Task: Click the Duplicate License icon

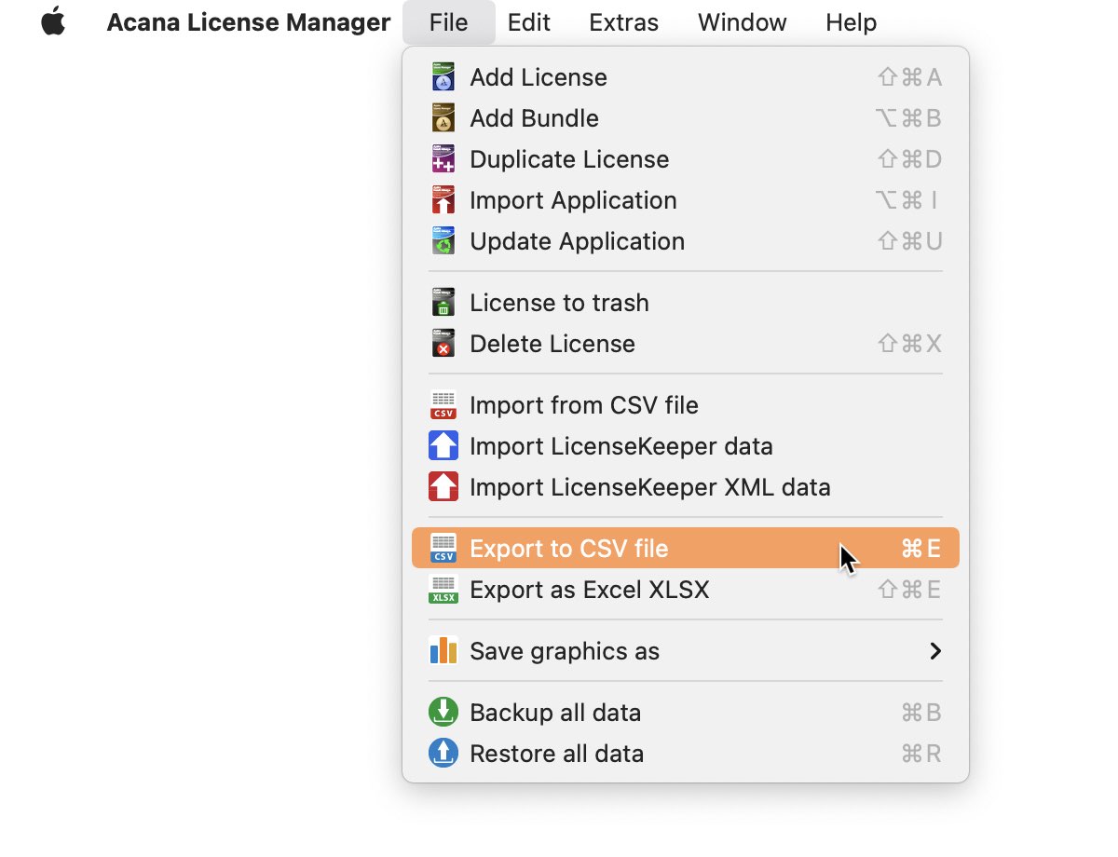Action: point(443,159)
